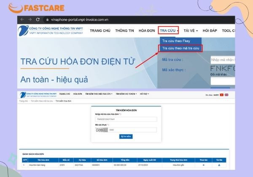Click Trang chủ breadcrumb link
The height and width of the screenshot is (177, 253).
[x=24, y=101]
